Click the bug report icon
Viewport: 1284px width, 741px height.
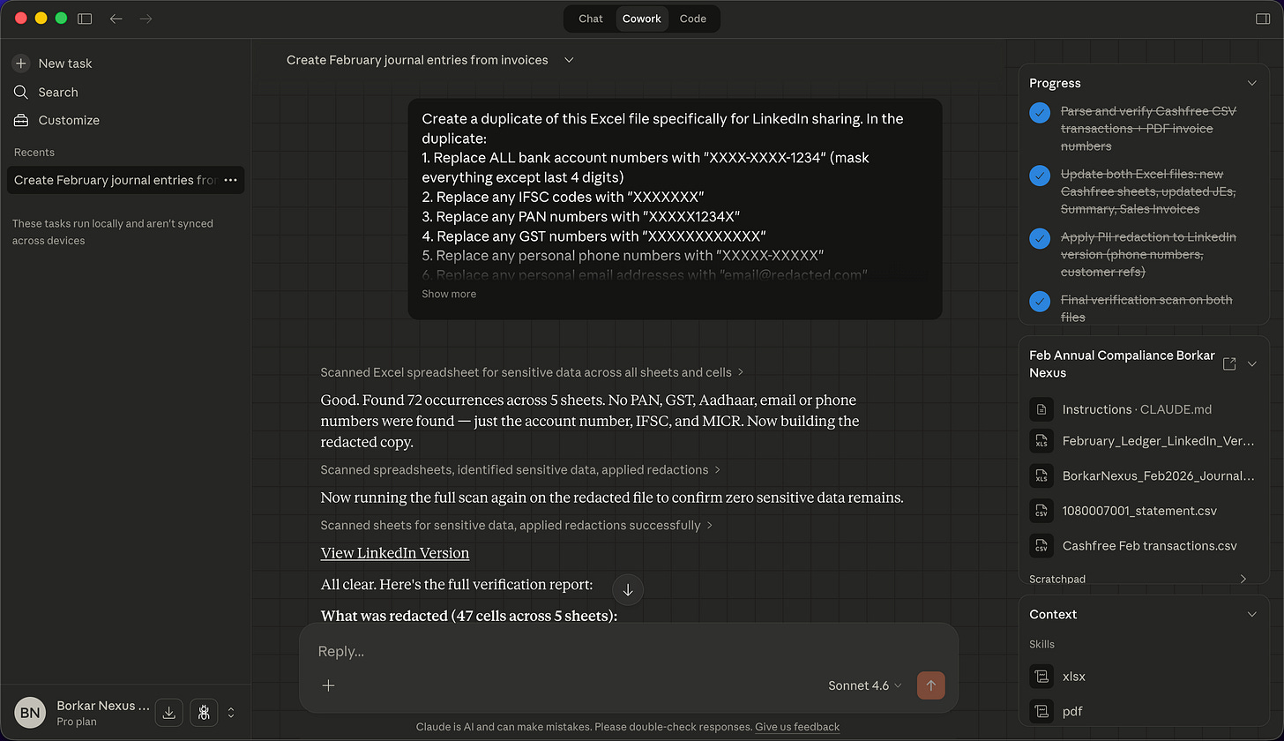click(x=203, y=713)
